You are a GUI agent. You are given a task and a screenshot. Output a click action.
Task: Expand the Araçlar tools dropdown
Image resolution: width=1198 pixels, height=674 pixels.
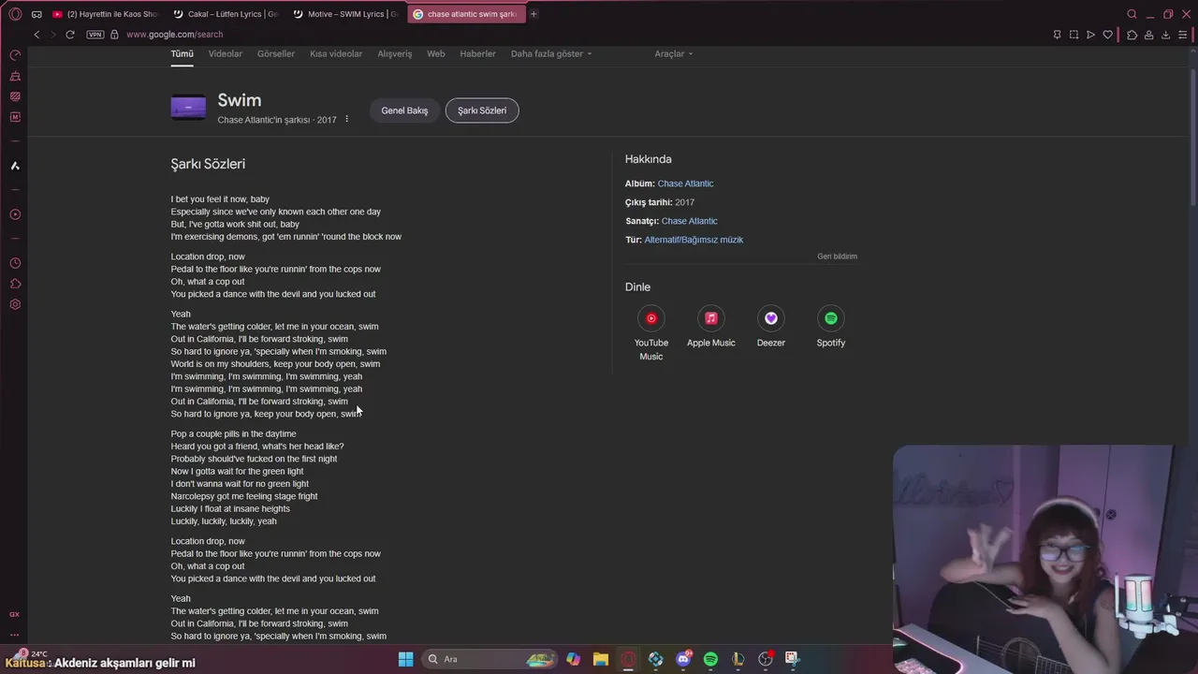tap(673, 53)
